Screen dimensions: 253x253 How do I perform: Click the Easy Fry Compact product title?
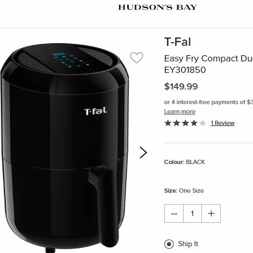point(209,64)
